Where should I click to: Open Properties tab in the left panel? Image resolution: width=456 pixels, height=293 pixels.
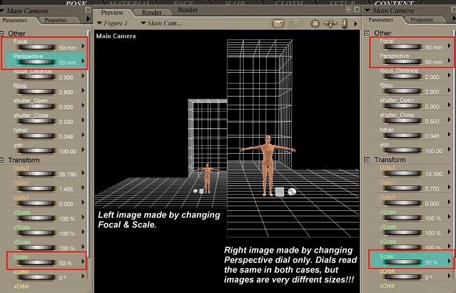pyautogui.click(x=56, y=20)
